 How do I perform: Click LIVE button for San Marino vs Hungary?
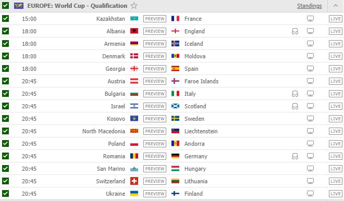click(336, 169)
